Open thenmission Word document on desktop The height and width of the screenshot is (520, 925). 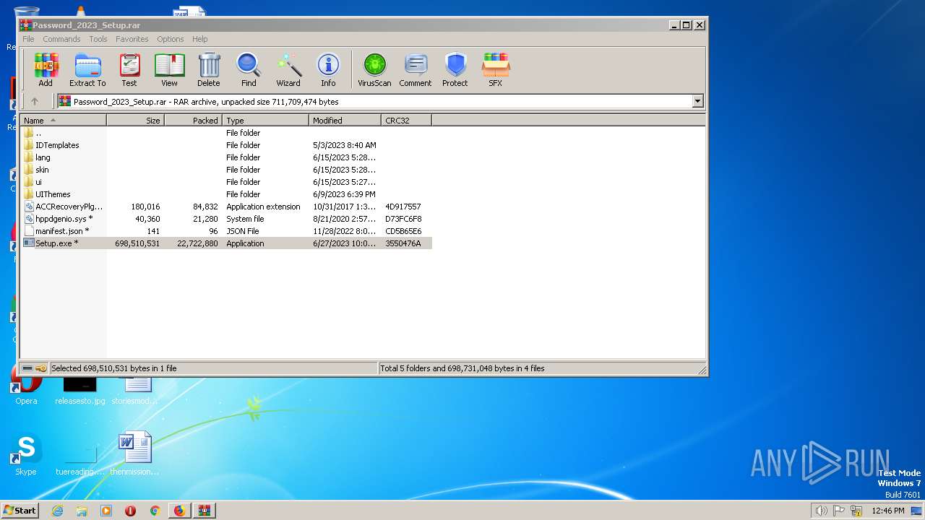point(135,454)
